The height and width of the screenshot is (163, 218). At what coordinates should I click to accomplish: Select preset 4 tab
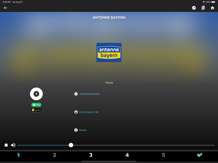point(127,155)
